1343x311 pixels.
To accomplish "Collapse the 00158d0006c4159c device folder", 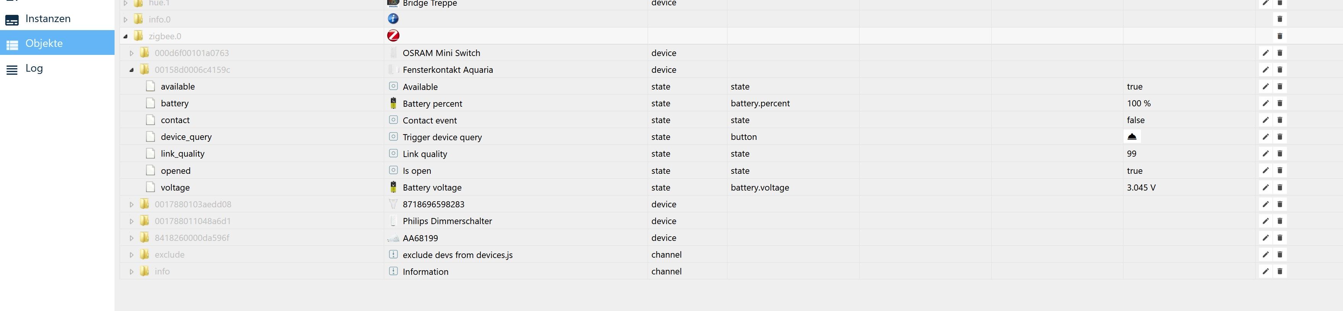I will pyautogui.click(x=131, y=70).
